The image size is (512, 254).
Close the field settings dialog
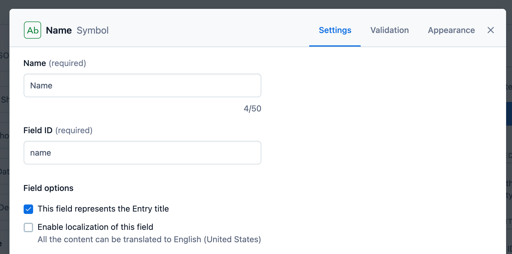tap(491, 30)
